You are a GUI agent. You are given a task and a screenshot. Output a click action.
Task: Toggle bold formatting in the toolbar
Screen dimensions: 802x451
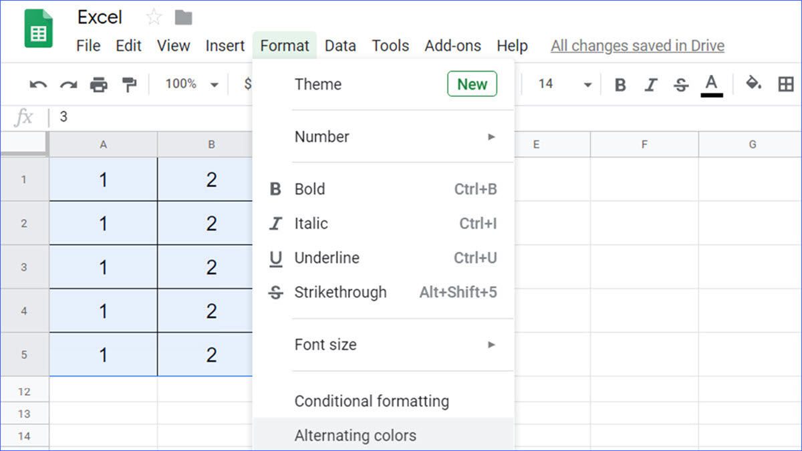click(620, 84)
